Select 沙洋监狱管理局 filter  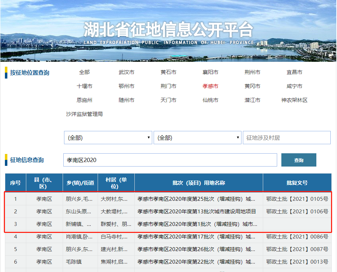[x=84, y=114]
